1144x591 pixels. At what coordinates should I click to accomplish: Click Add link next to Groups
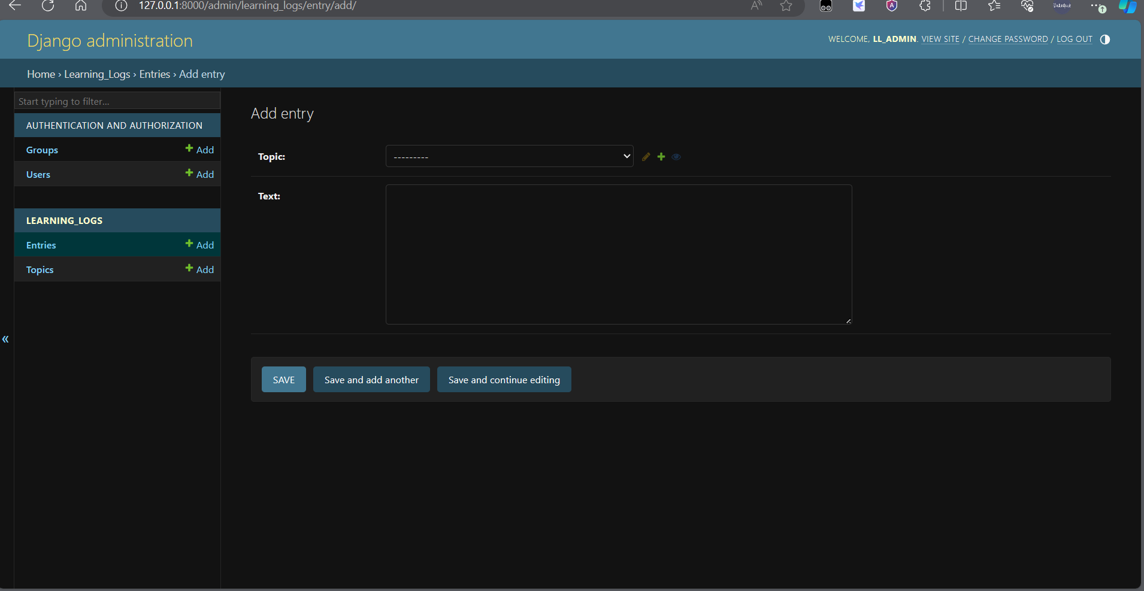[x=199, y=150]
